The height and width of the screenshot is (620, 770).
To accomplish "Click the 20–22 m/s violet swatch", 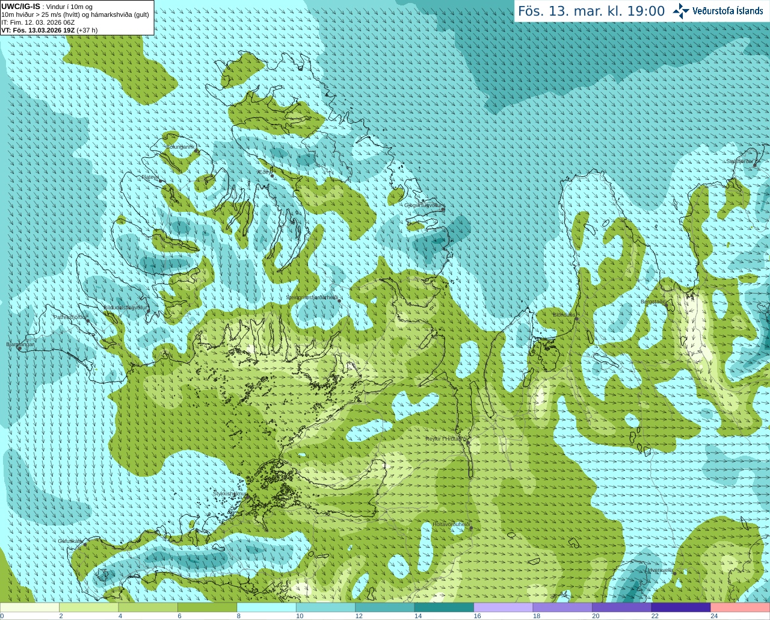I will [x=622, y=607].
